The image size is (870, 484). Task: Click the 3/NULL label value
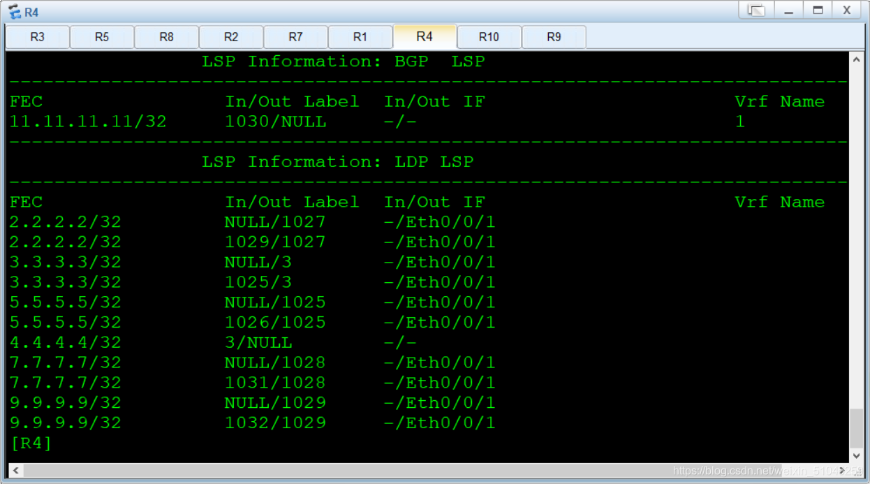[258, 343]
